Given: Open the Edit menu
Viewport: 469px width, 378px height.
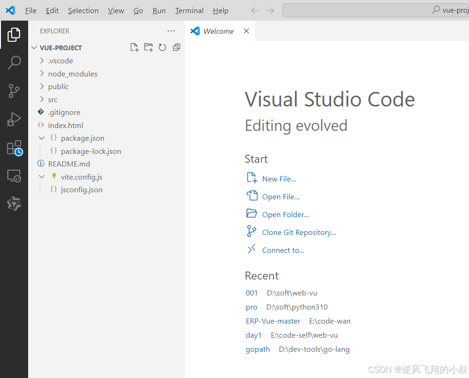Looking at the screenshot, I should 52,11.
